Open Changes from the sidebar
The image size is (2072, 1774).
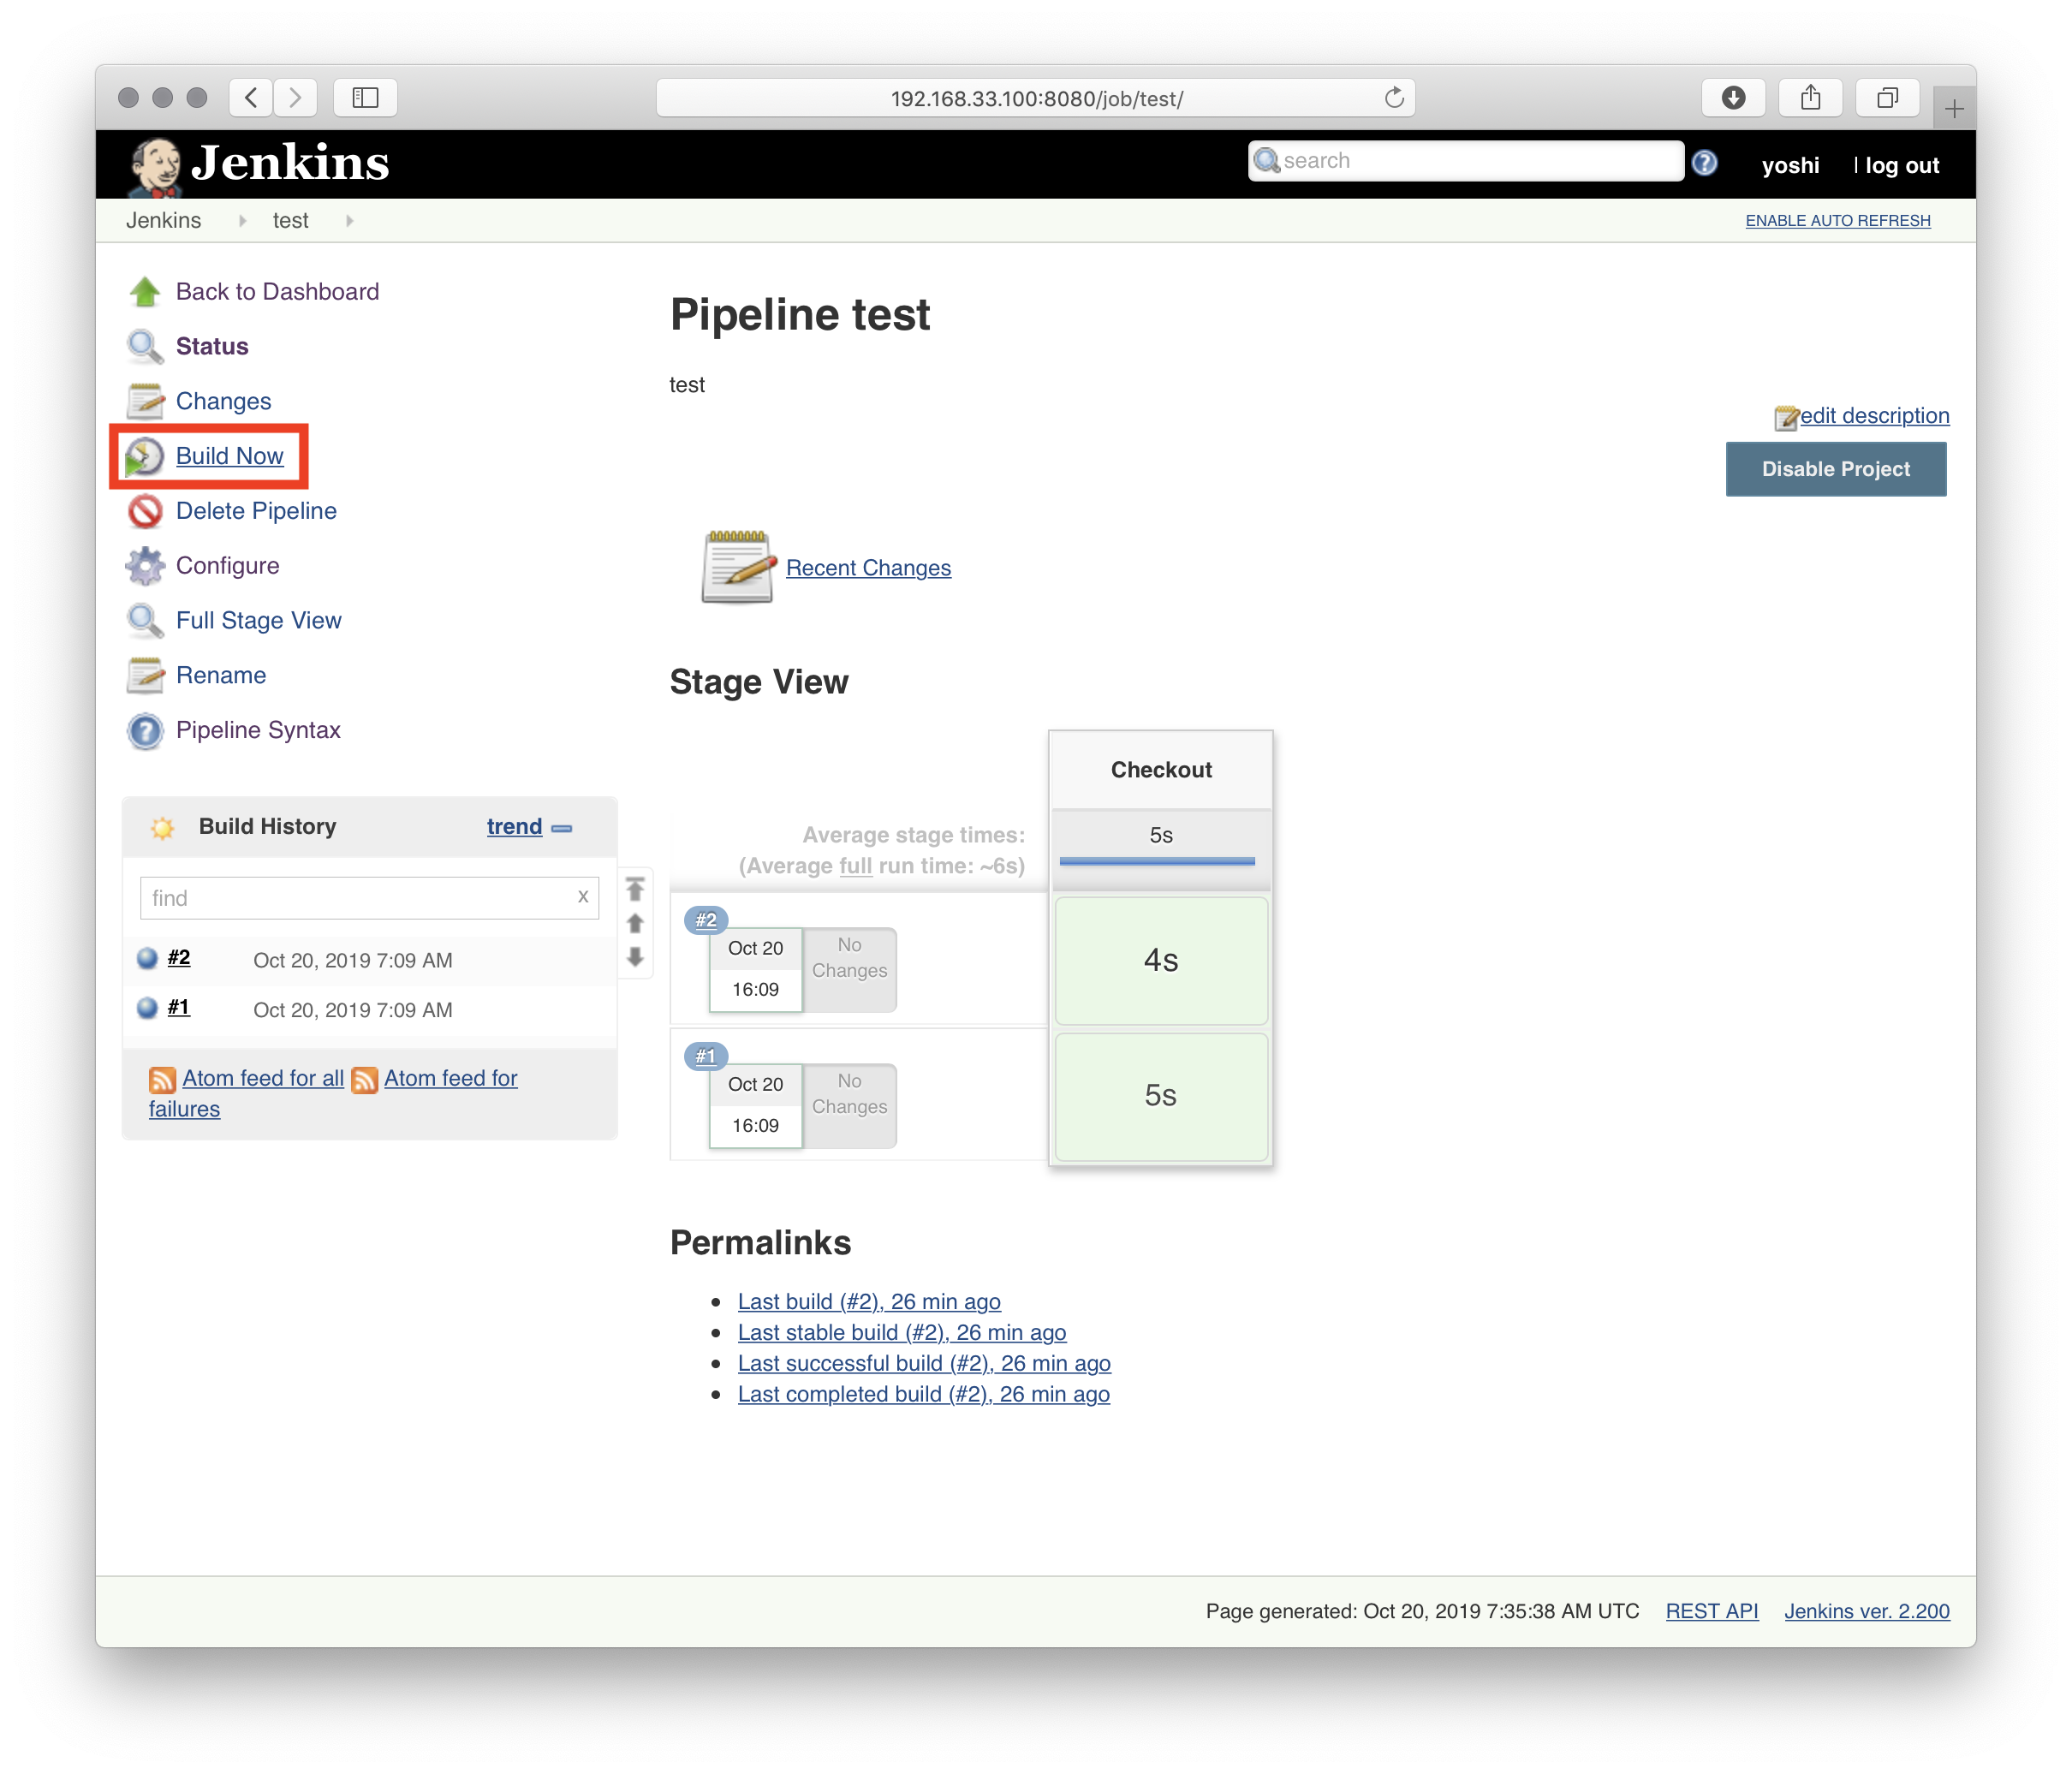[223, 401]
